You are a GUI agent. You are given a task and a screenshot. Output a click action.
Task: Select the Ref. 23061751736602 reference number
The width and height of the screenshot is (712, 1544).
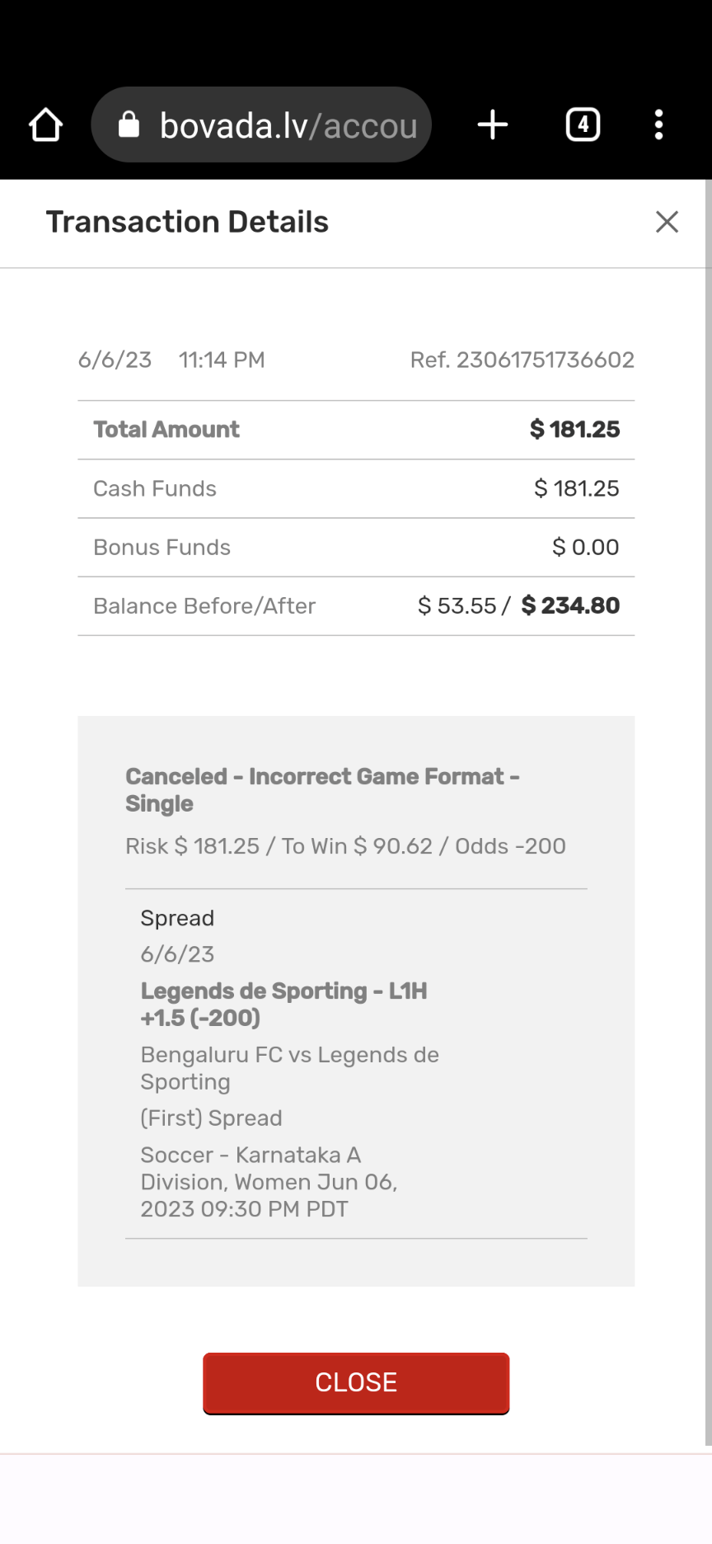click(522, 360)
